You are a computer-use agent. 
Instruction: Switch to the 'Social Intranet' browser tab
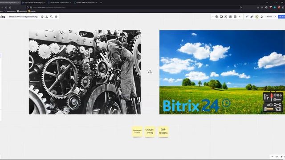click(60, 3)
